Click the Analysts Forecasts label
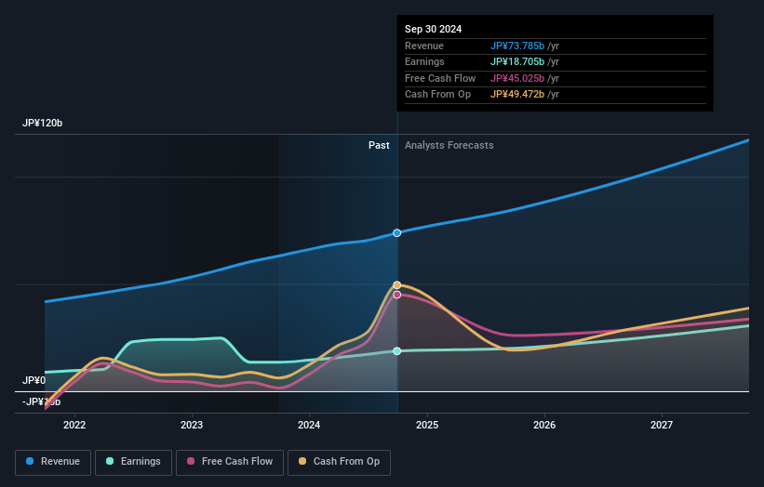The height and width of the screenshot is (487, 764). click(x=449, y=145)
